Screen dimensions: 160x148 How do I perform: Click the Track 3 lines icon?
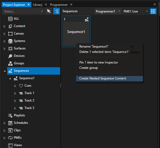[21, 108]
